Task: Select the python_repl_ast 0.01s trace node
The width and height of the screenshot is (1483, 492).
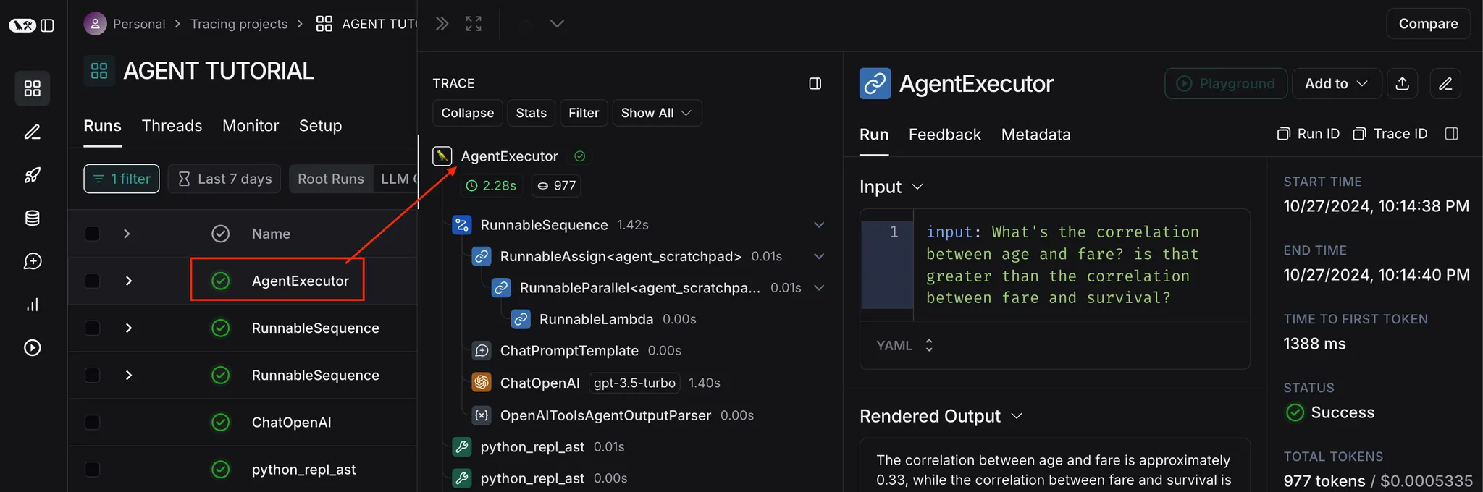Action: point(532,447)
